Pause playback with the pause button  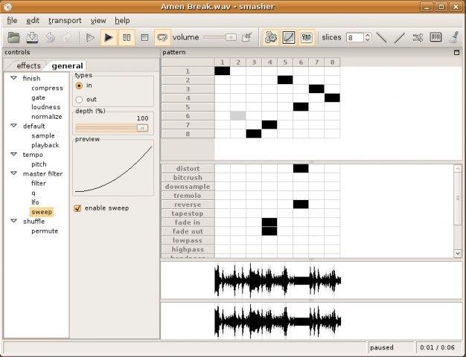click(x=127, y=37)
